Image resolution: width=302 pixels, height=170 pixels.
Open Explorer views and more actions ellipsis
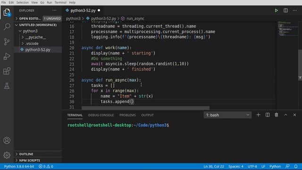pos(54,10)
